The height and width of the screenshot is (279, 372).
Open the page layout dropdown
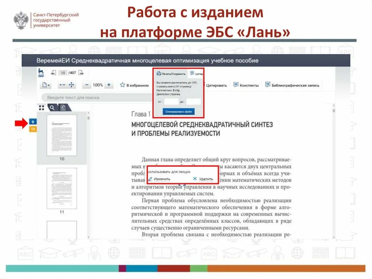tap(46, 85)
